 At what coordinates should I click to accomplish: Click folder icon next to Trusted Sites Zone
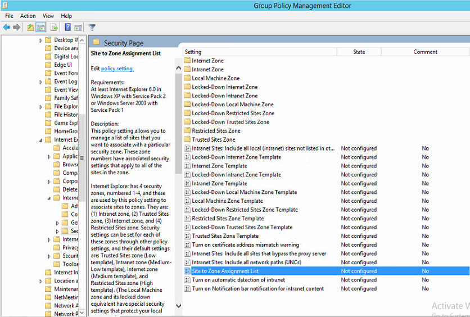tap(187, 139)
